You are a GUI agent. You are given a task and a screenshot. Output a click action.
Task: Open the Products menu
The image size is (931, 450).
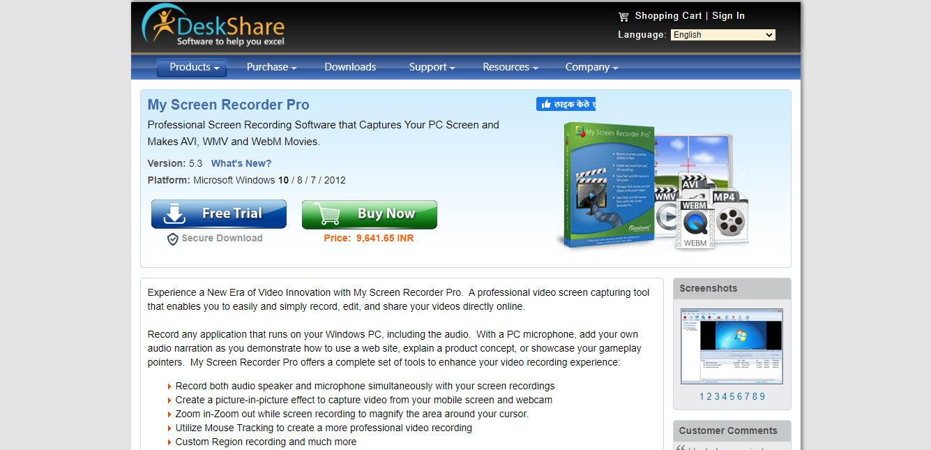point(192,67)
